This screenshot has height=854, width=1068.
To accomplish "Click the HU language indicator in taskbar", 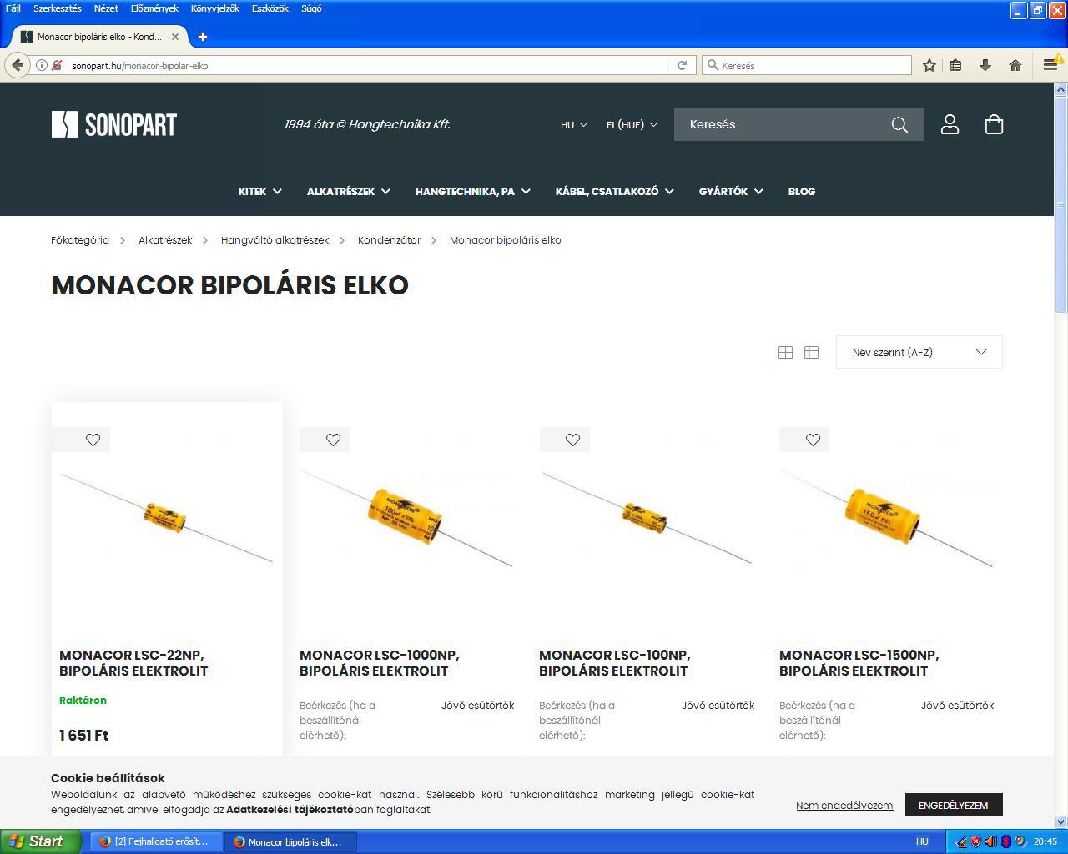I will [922, 841].
